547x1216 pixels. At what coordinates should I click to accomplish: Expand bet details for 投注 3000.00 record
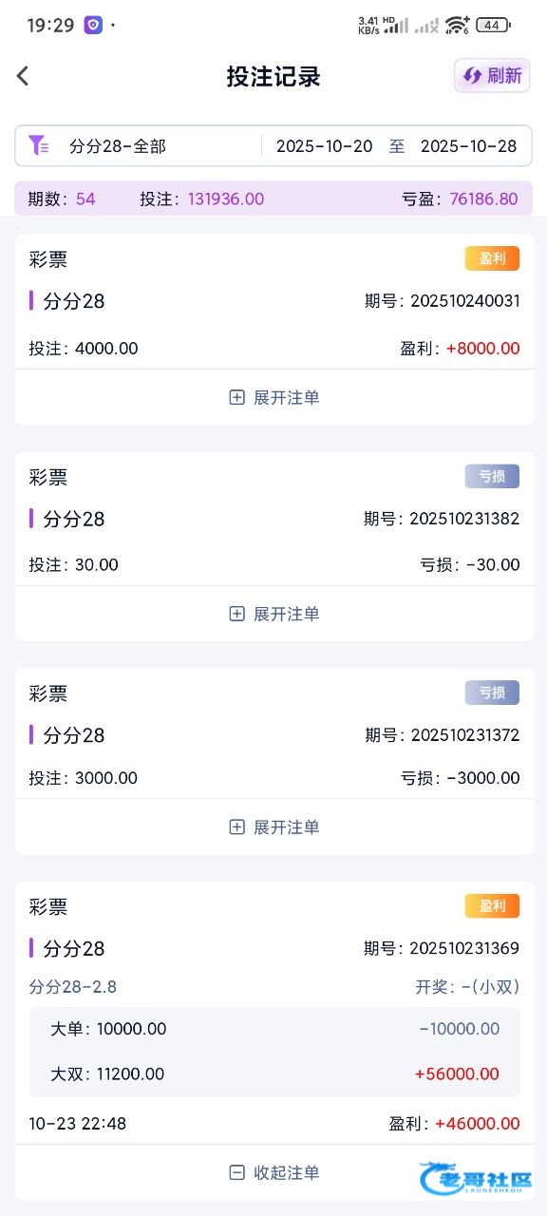[274, 826]
